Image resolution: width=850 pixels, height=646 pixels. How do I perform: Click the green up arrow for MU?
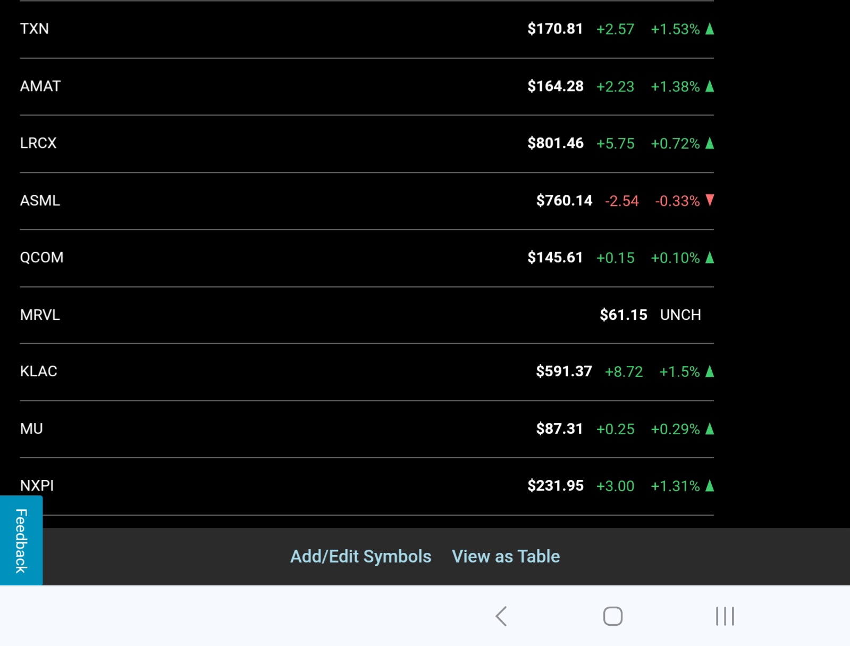(710, 429)
